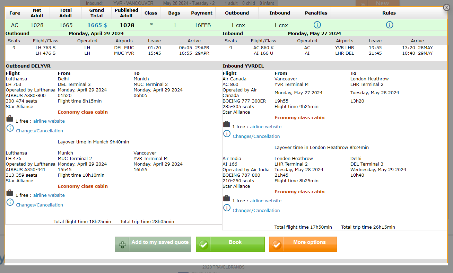Open airline website link for AC 860
The width and height of the screenshot is (453, 273).
click(265, 127)
